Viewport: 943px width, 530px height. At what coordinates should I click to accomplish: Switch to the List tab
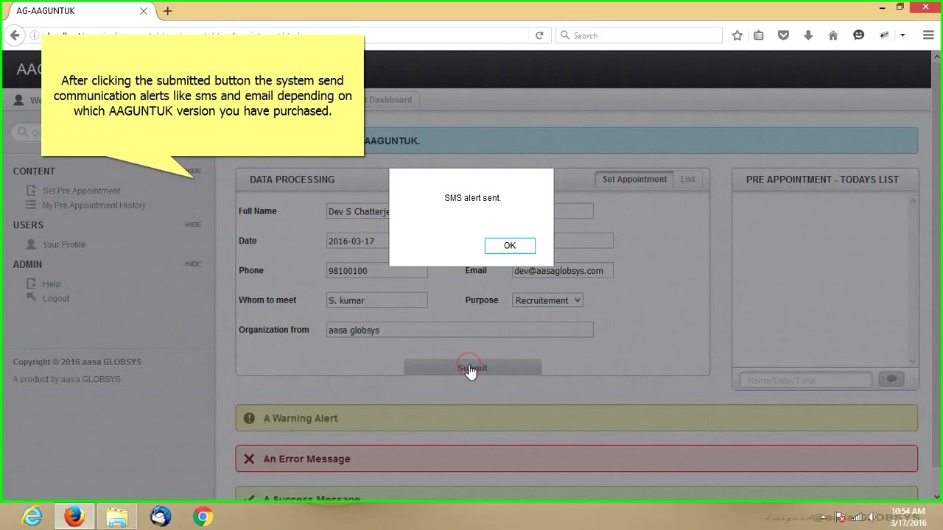point(688,180)
